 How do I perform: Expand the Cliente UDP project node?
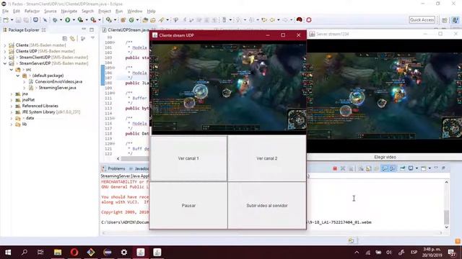click(5, 51)
